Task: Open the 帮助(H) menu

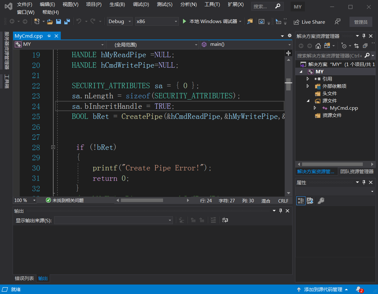Action: pos(50,12)
